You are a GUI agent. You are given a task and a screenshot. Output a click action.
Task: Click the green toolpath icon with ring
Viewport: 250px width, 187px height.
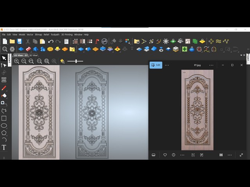point(173,41)
